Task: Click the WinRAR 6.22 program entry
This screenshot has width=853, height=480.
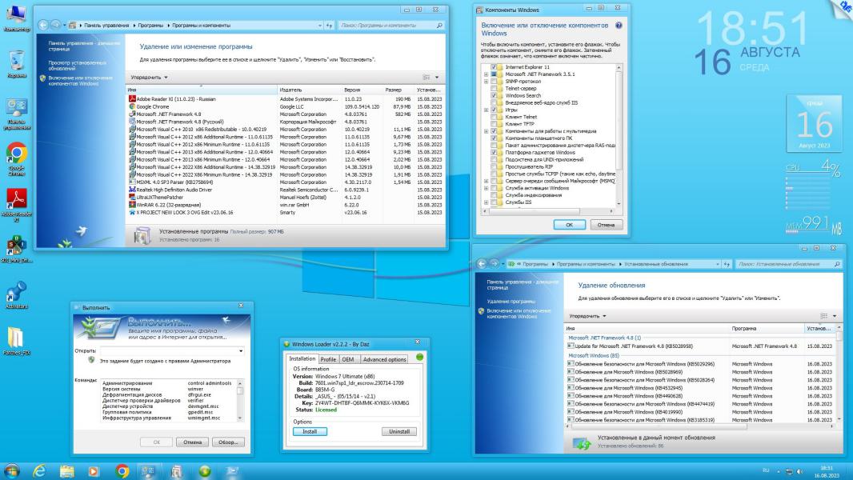Action: 285,205
